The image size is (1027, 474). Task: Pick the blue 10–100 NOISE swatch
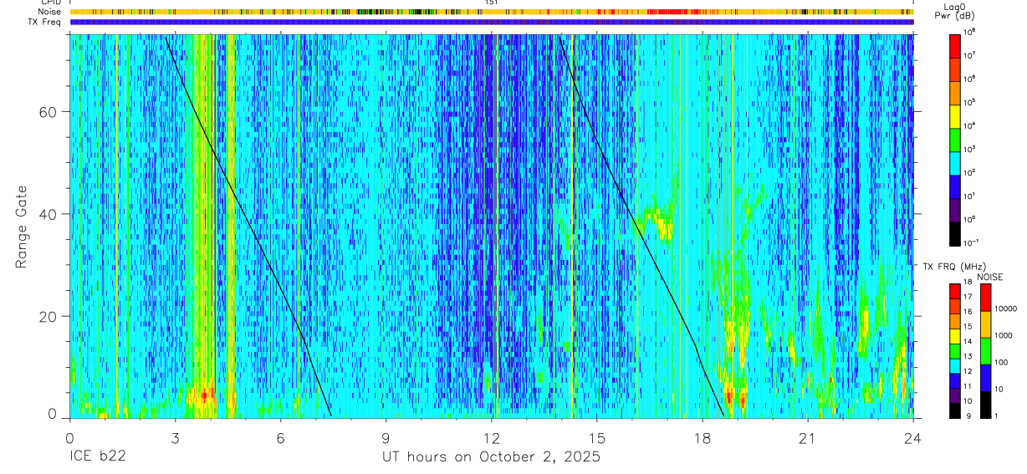[986, 377]
